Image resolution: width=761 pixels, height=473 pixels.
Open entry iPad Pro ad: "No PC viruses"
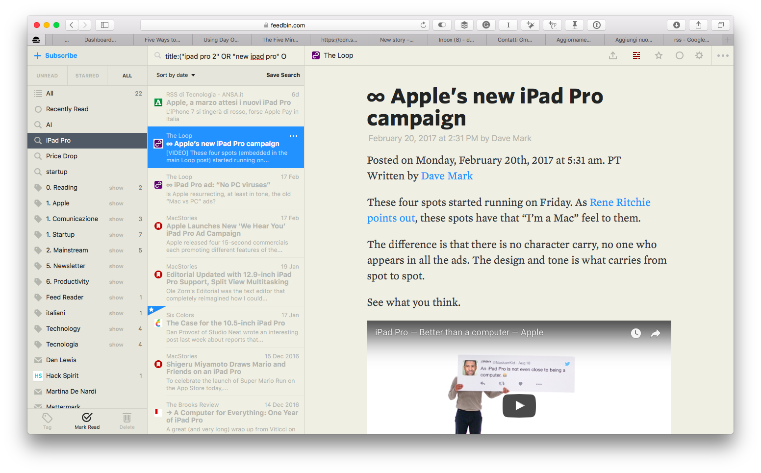tap(226, 189)
